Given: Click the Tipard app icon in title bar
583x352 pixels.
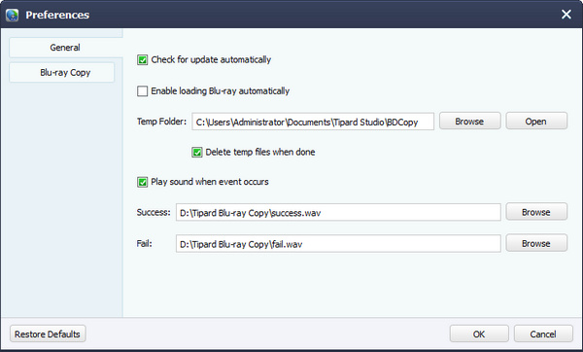Looking at the screenshot, I should pos(13,15).
